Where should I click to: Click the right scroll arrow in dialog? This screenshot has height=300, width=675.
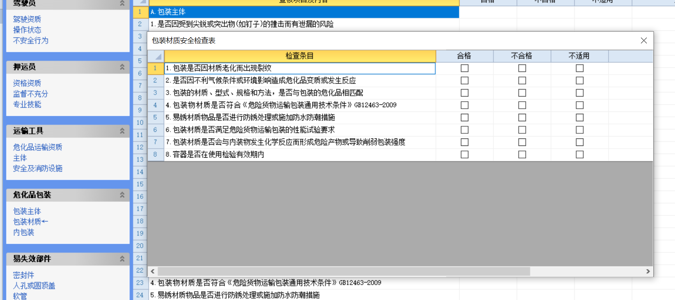pos(648,271)
